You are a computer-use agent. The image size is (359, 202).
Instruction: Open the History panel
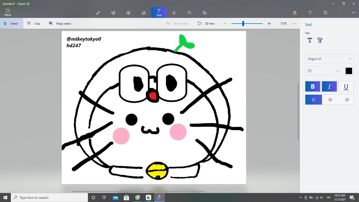click(x=325, y=13)
